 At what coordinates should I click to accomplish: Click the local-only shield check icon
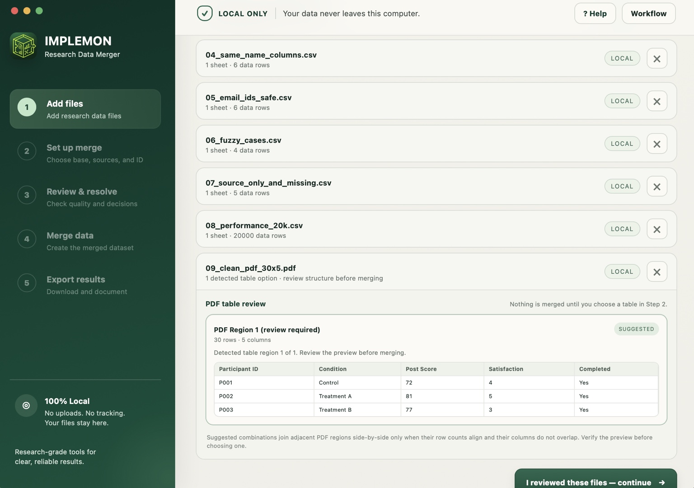[x=205, y=14]
